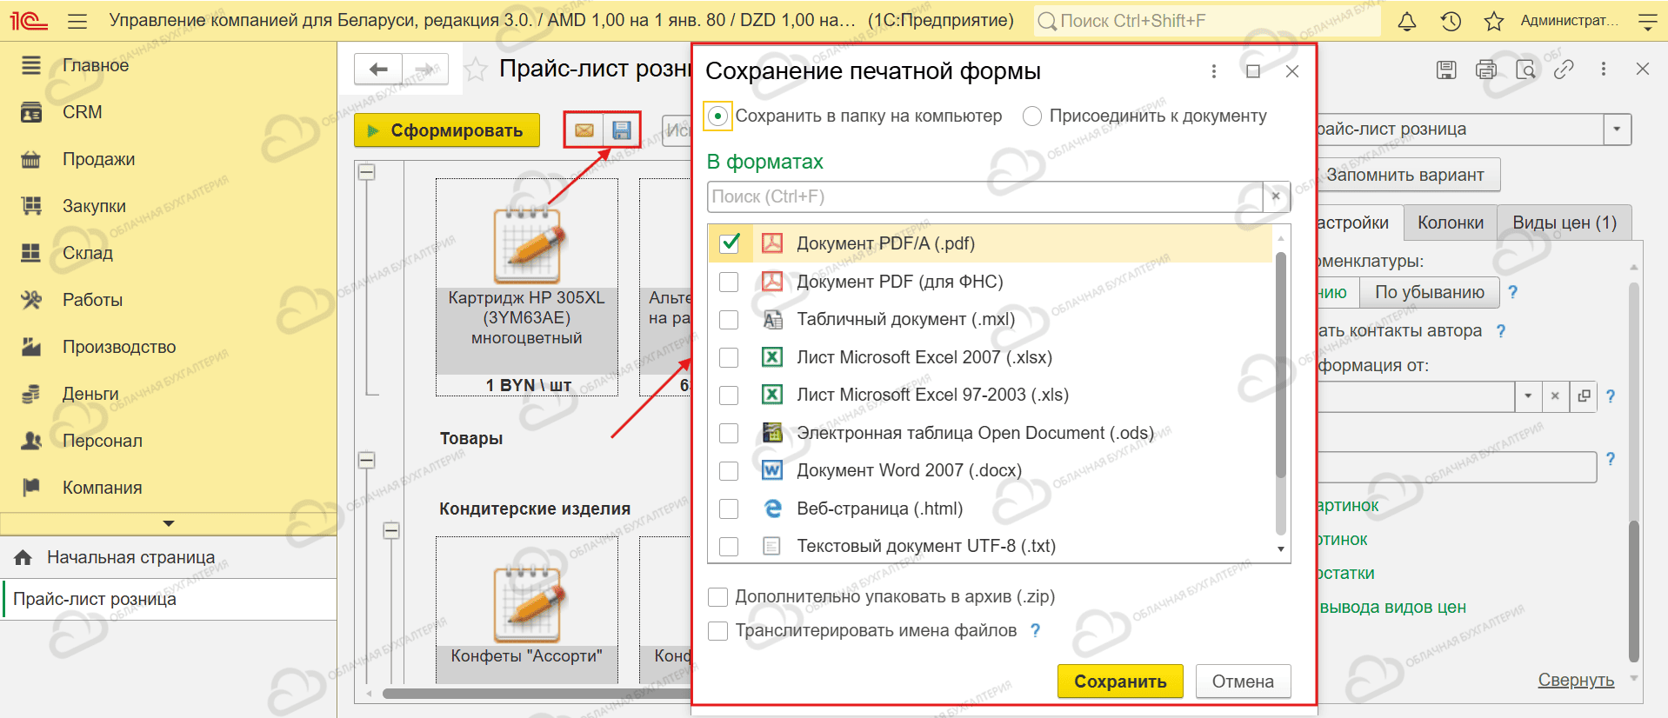
Task: Check Документ PDF (для ФНС) format
Action: click(x=730, y=282)
